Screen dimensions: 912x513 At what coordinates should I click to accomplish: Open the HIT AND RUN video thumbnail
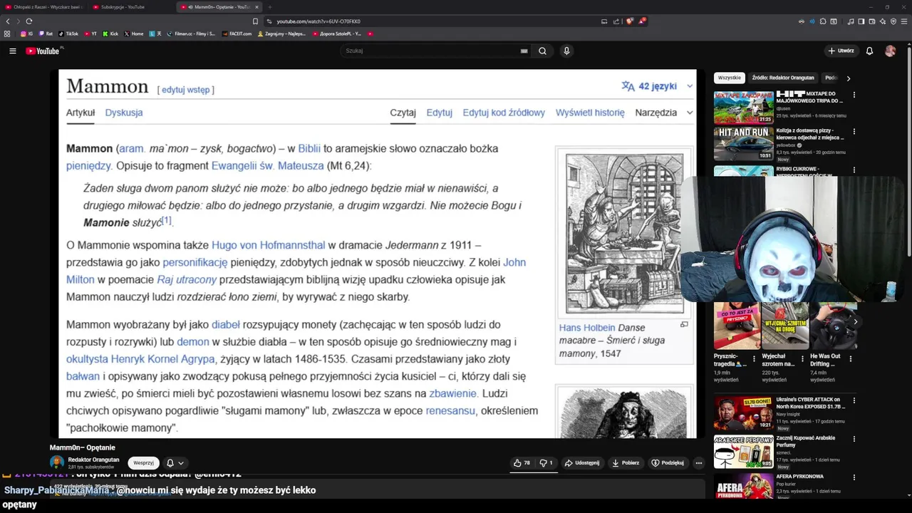tap(743, 144)
